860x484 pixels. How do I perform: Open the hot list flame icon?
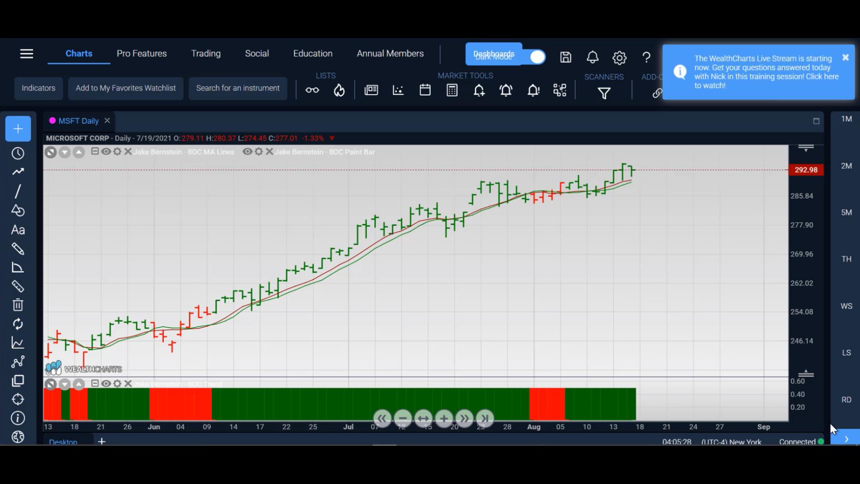[339, 91]
